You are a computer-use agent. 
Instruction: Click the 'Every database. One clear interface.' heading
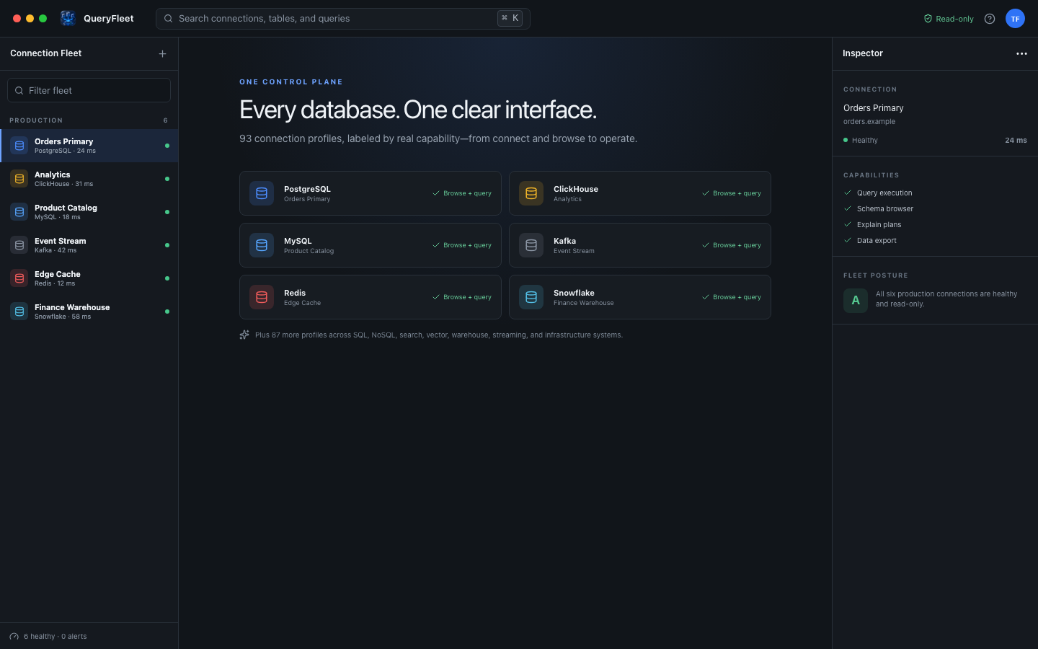coord(418,110)
